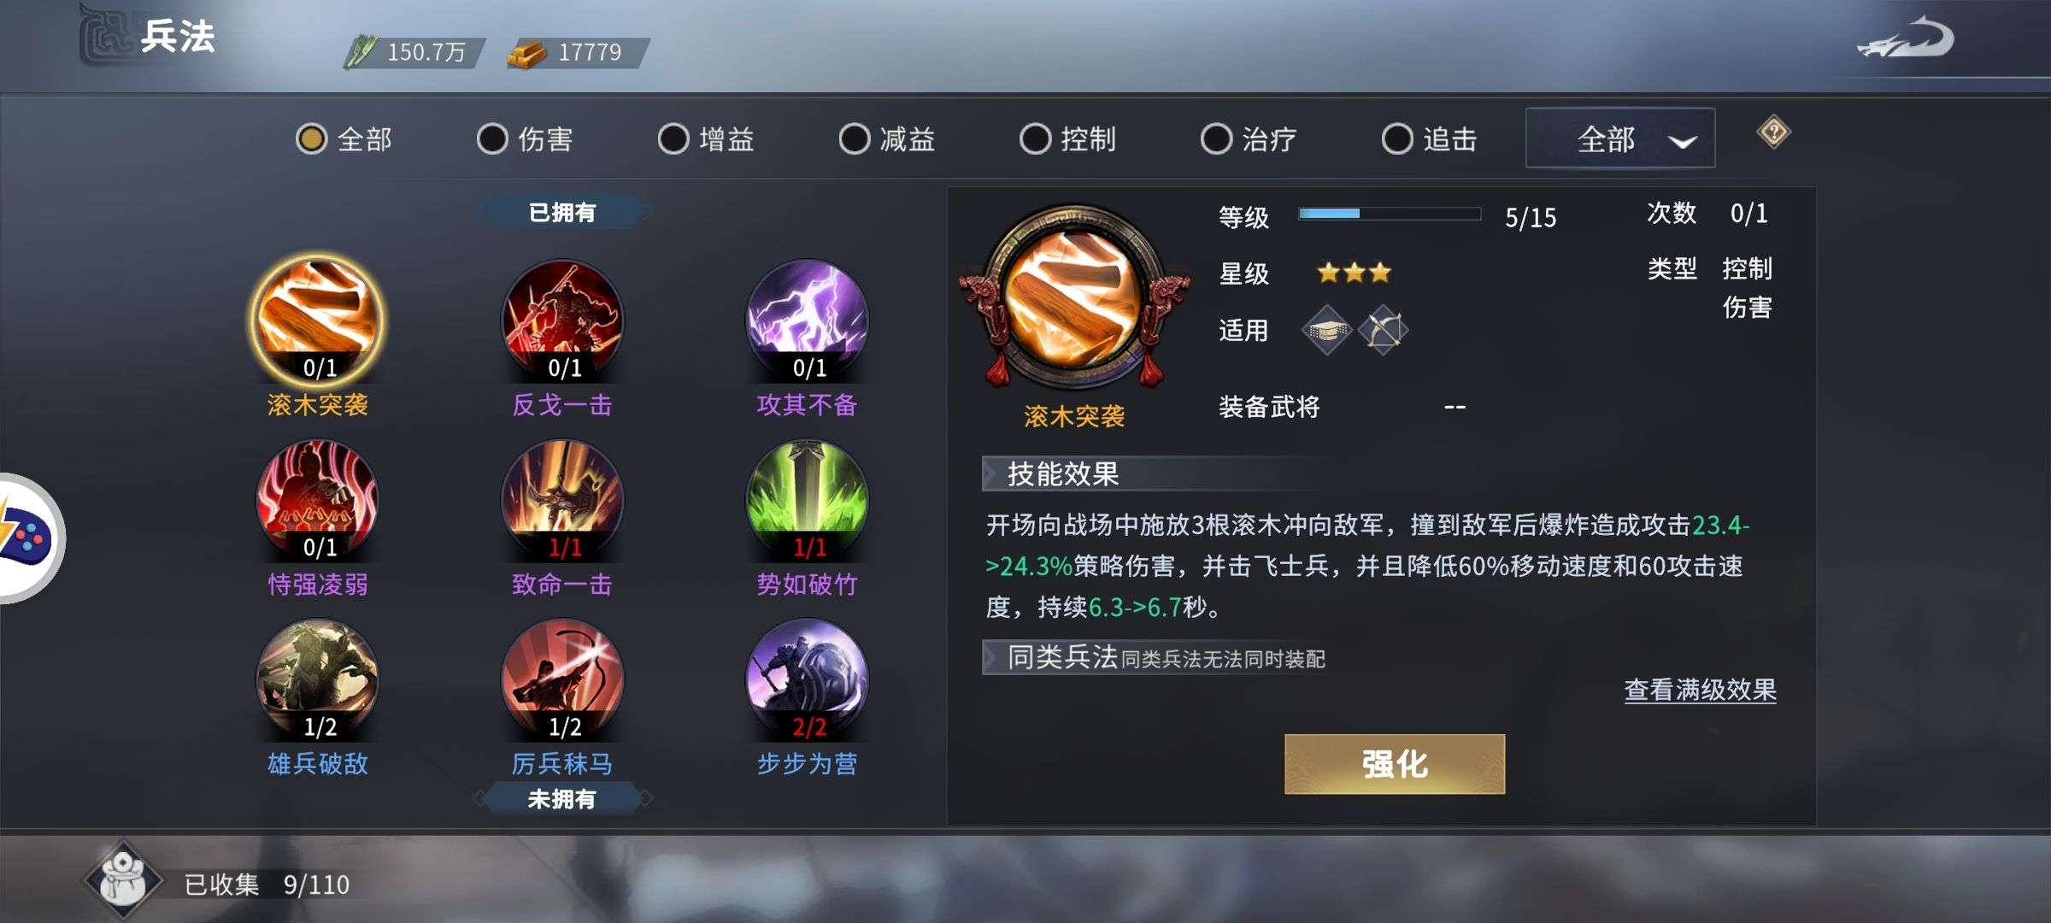Select the 增益 filter radio button

673,138
